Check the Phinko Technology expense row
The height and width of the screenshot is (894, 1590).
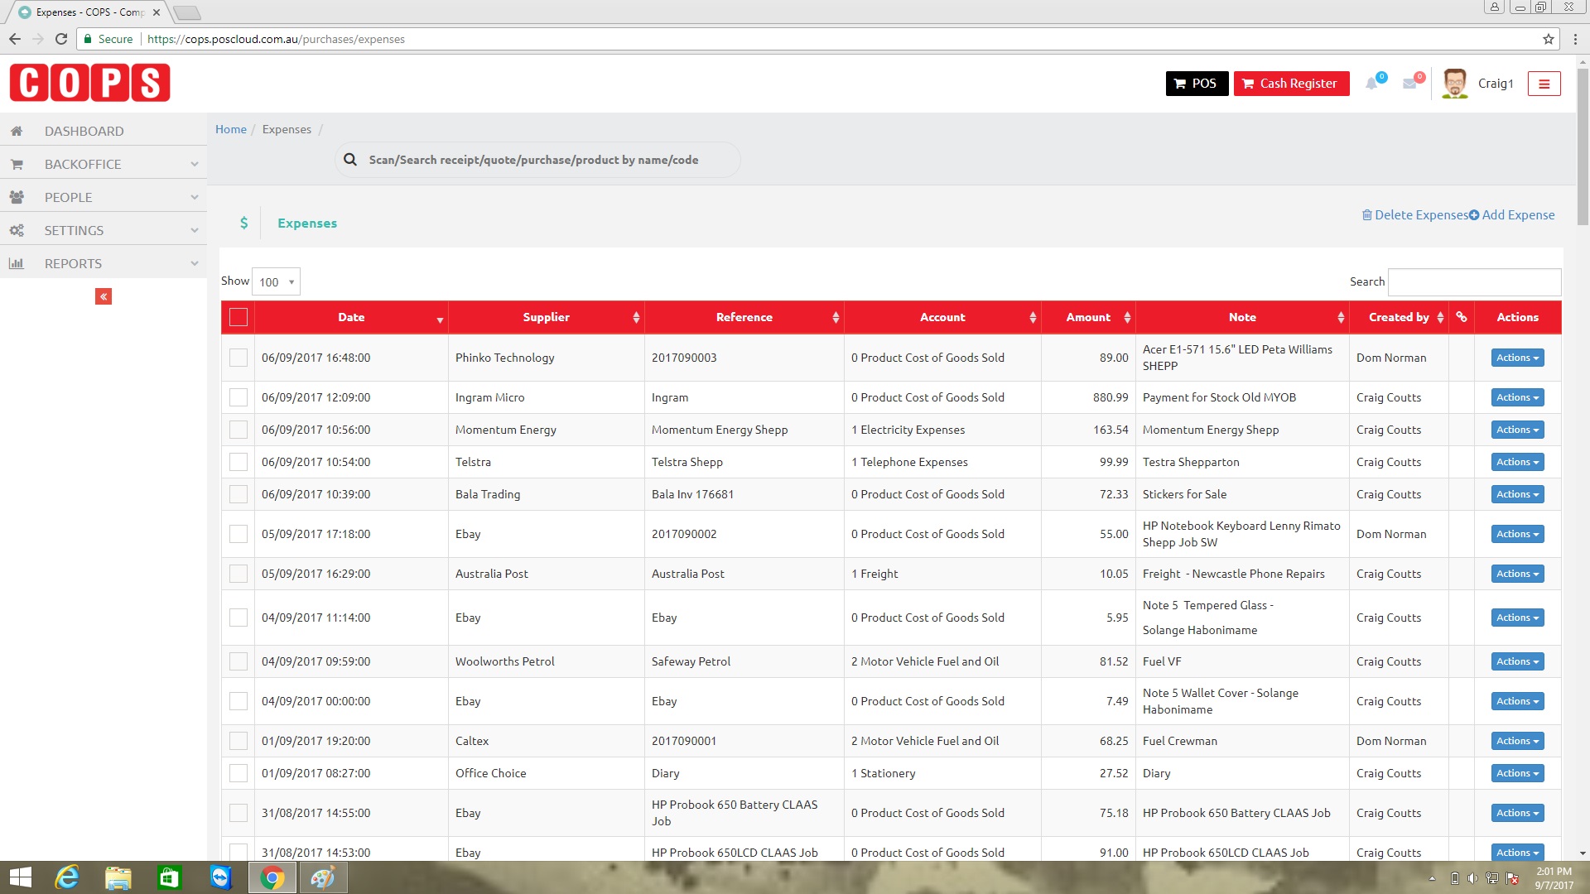click(238, 358)
